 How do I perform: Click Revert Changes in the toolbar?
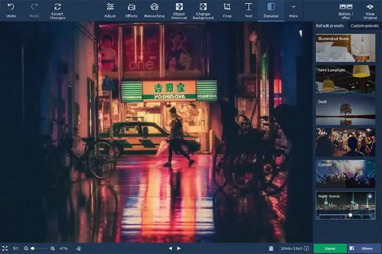click(x=57, y=11)
